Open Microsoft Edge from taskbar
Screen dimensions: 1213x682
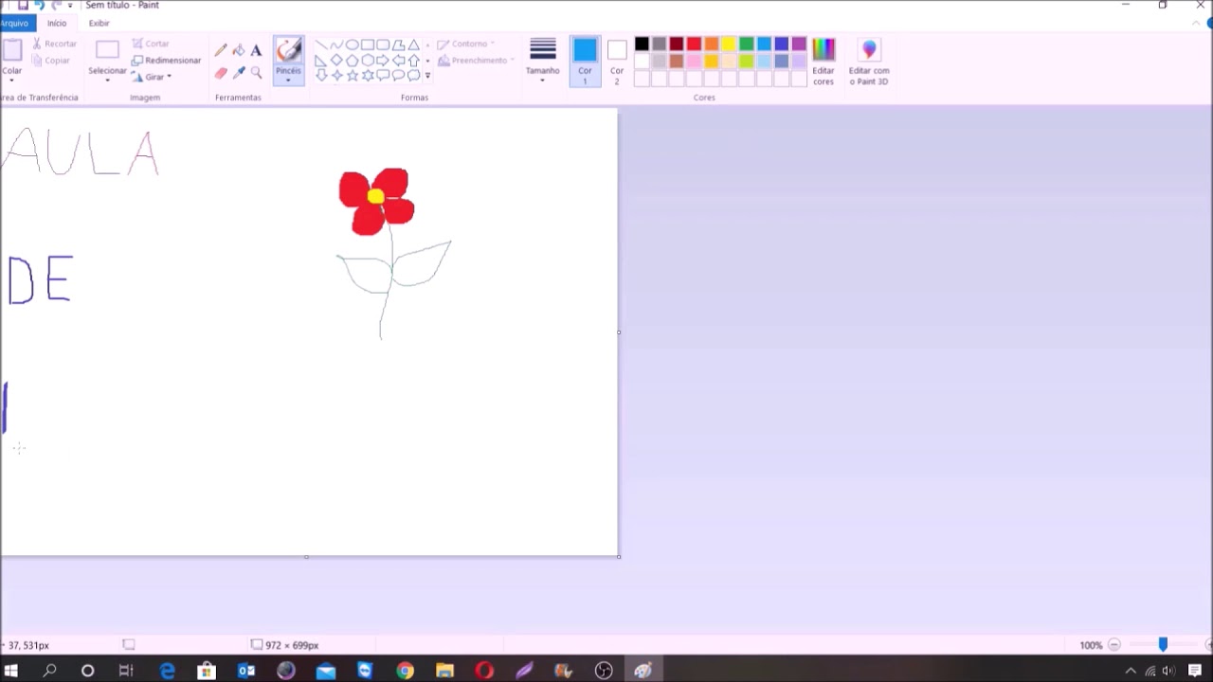tap(168, 671)
